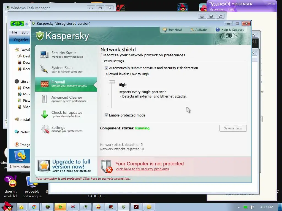Open the Edit menu in Explorer window

tap(25, 32)
